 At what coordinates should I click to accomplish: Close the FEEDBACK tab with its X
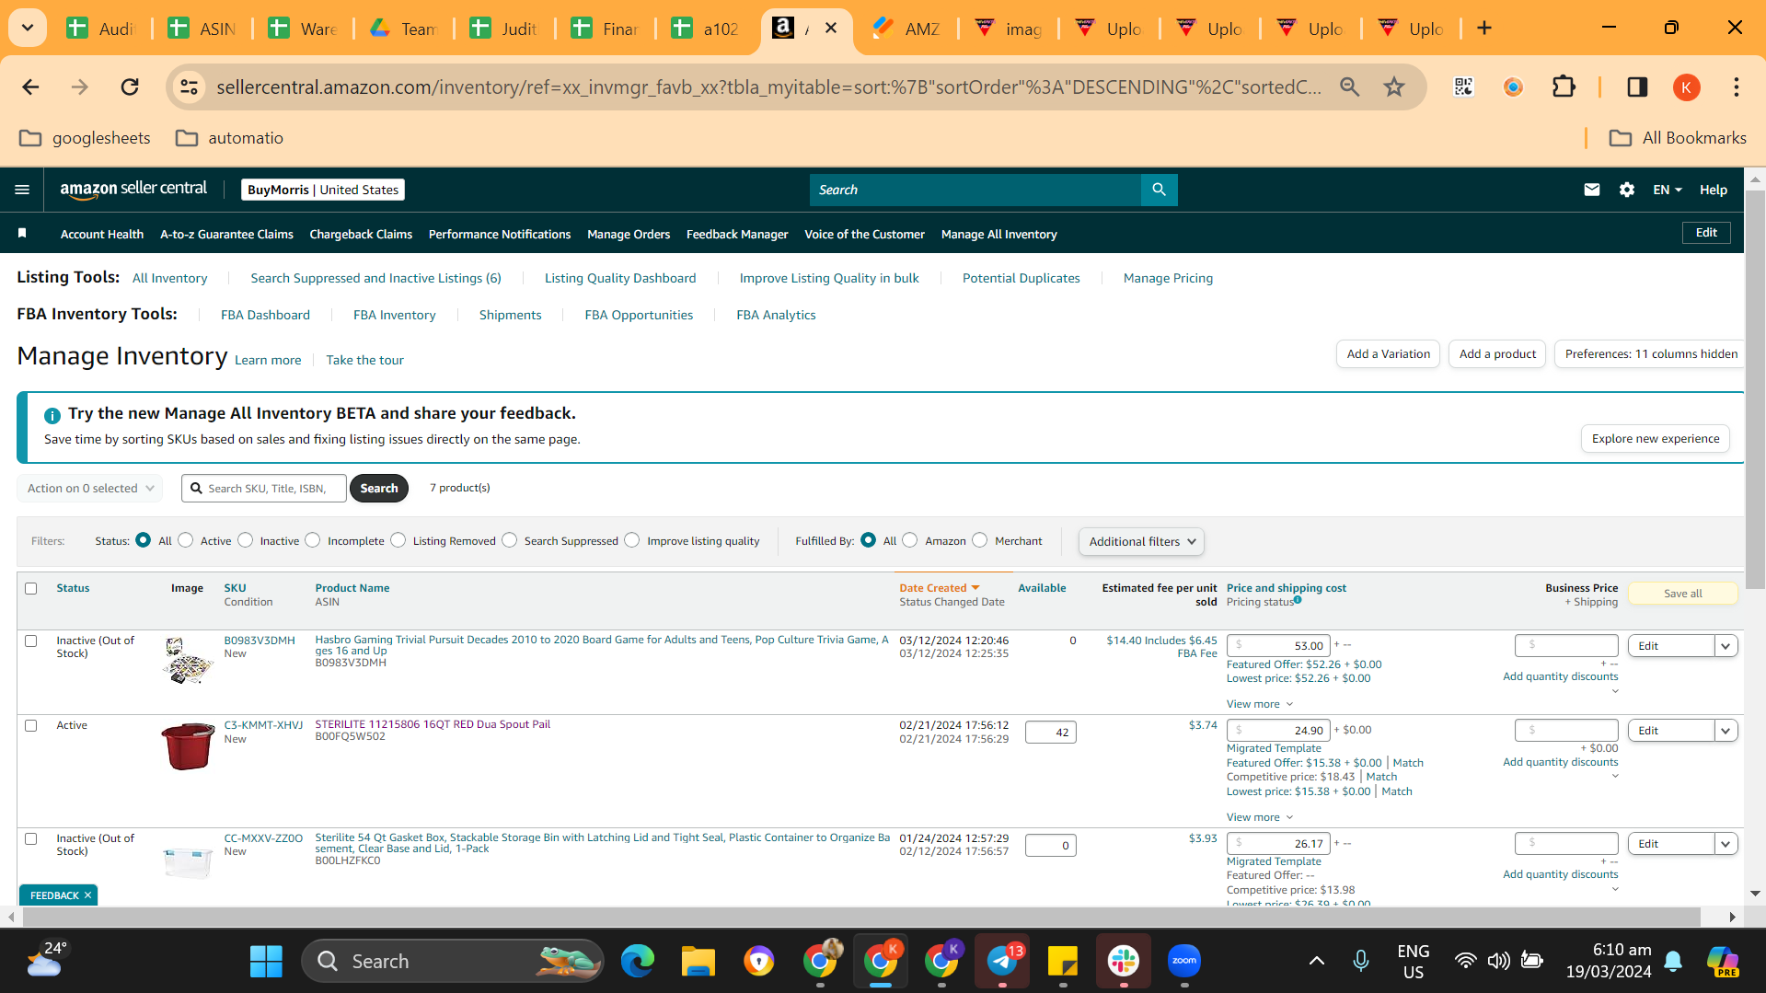pyautogui.click(x=88, y=895)
